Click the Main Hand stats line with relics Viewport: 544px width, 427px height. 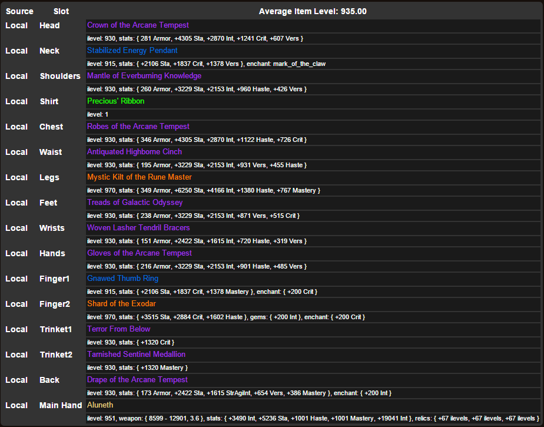click(x=313, y=419)
